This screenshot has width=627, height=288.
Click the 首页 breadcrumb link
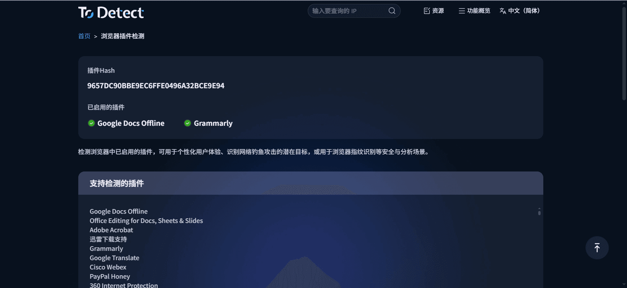[x=84, y=36]
